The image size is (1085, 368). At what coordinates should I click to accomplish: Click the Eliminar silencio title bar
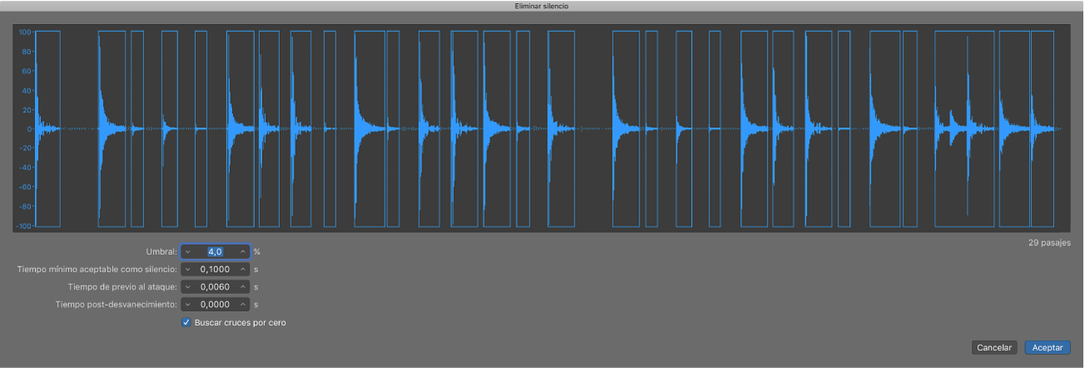(x=542, y=6)
